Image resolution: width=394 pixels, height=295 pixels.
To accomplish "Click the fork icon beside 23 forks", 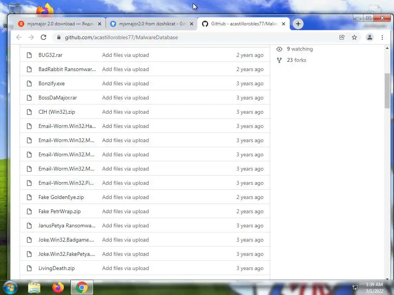I will point(279,60).
